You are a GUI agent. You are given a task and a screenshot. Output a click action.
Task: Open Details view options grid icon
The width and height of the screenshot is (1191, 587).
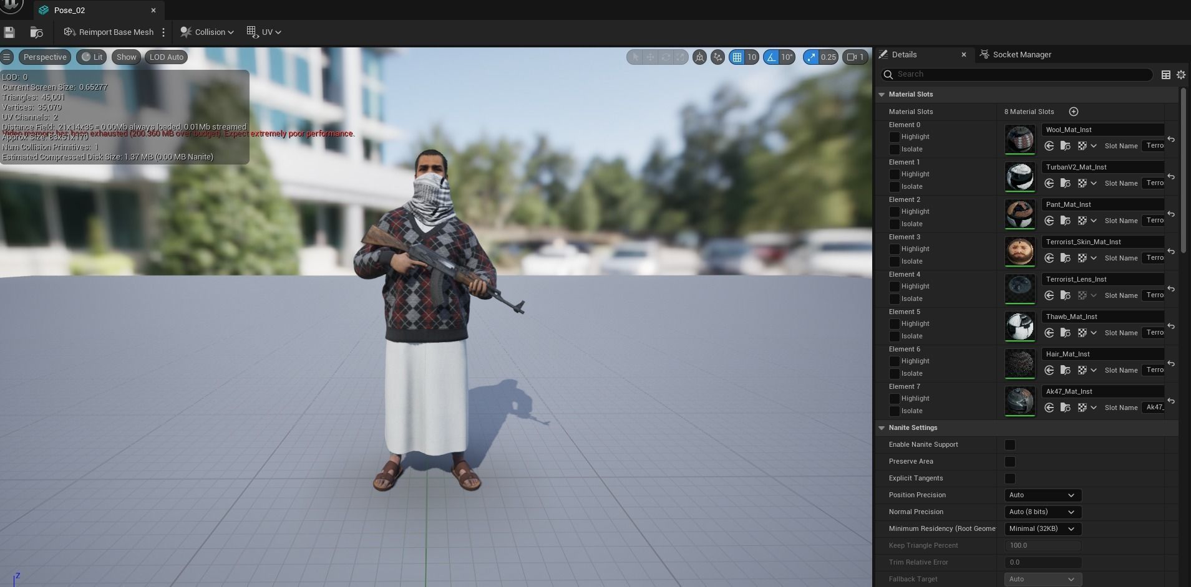coord(1165,74)
